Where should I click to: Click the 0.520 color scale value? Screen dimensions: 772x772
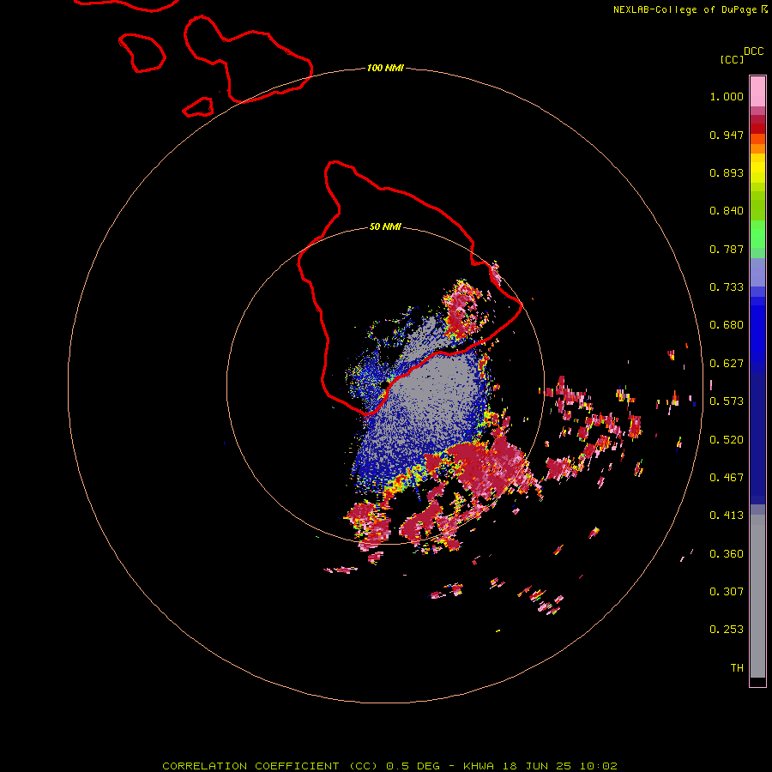(x=727, y=440)
